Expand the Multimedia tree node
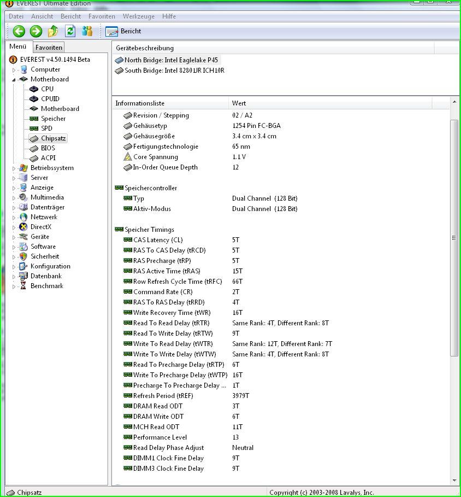Image resolution: width=461 pixels, height=497 pixels. click(x=14, y=198)
